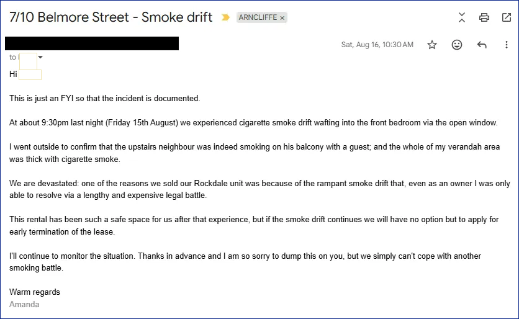Expand recipient details arrow beside 'to'
This screenshot has height=319, width=519.
click(x=40, y=57)
